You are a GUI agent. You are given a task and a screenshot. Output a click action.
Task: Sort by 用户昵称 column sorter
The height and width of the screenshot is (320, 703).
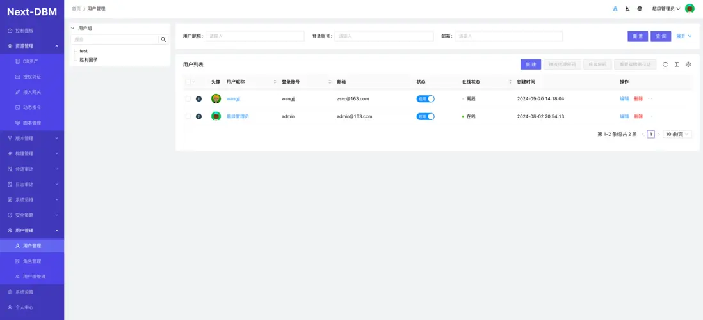tap(275, 82)
